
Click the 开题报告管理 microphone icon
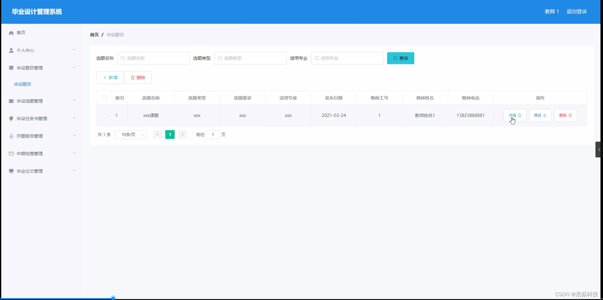point(11,136)
